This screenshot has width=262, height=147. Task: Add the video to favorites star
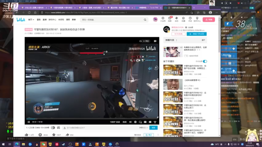[54, 135]
